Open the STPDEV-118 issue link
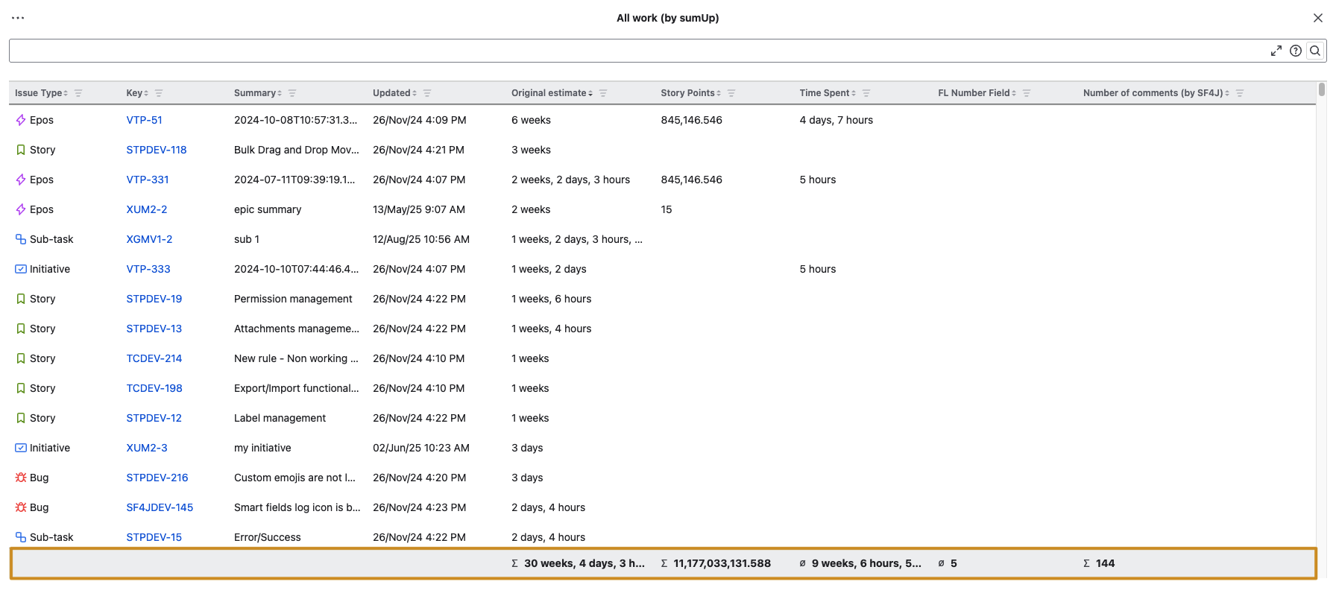Image resolution: width=1336 pixels, height=599 pixels. click(x=156, y=150)
